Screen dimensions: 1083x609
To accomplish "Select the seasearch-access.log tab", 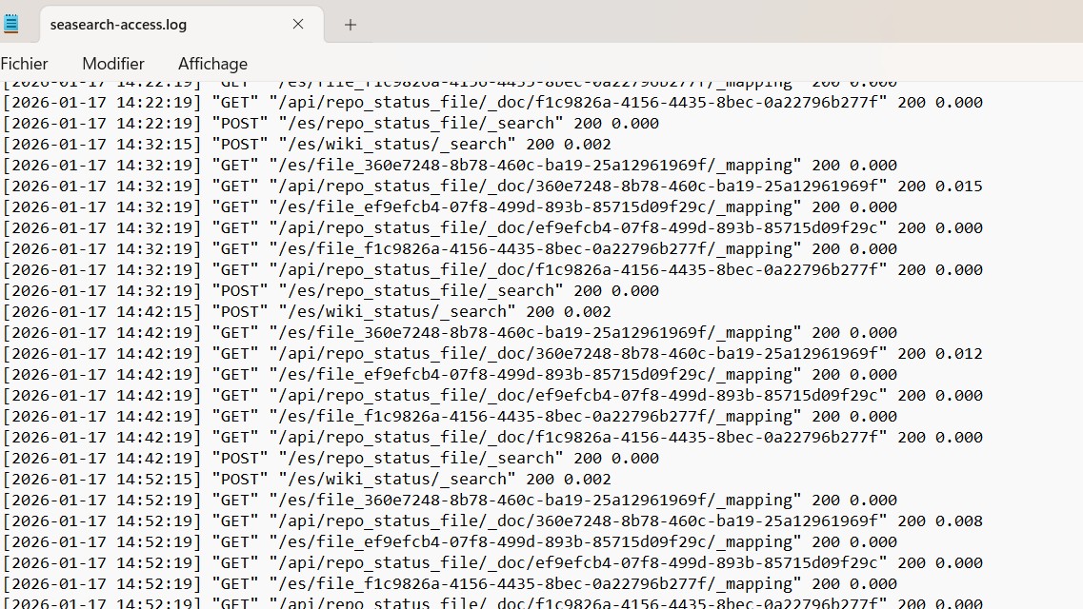I will 119,25.
